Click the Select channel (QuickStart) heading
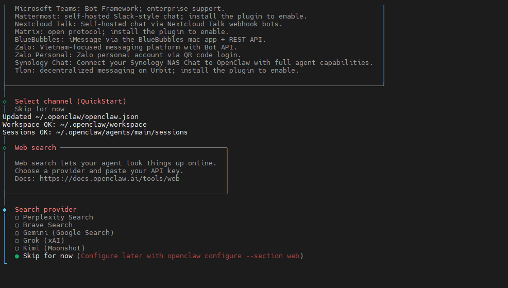 [x=71, y=101]
